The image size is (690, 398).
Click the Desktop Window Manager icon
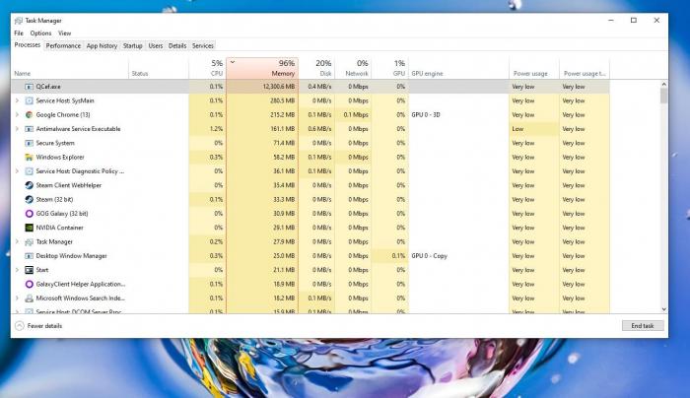[29, 256]
